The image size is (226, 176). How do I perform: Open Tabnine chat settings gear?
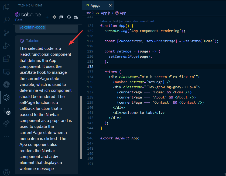click(x=54, y=17)
